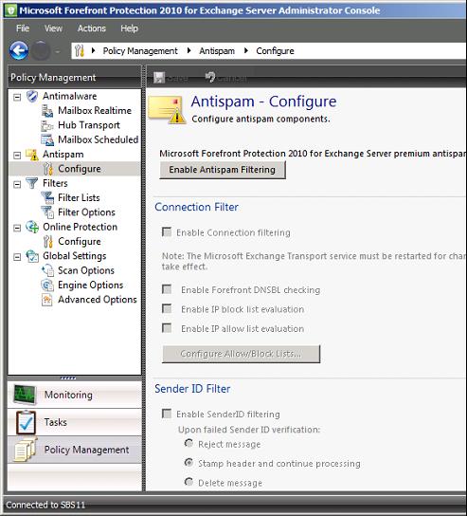Image resolution: width=467 pixels, height=516 pixels.
Task: Click the Advanced Options icon
Action: tap(47, 300)
